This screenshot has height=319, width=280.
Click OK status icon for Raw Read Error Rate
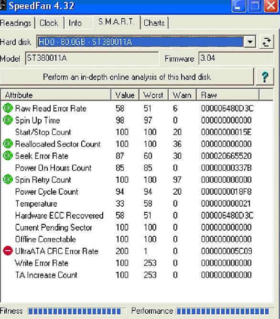tap(8, 108)
